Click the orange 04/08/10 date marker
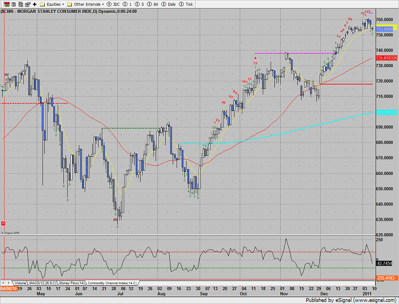This screenshot has width=399, height=304. [9, 289]
